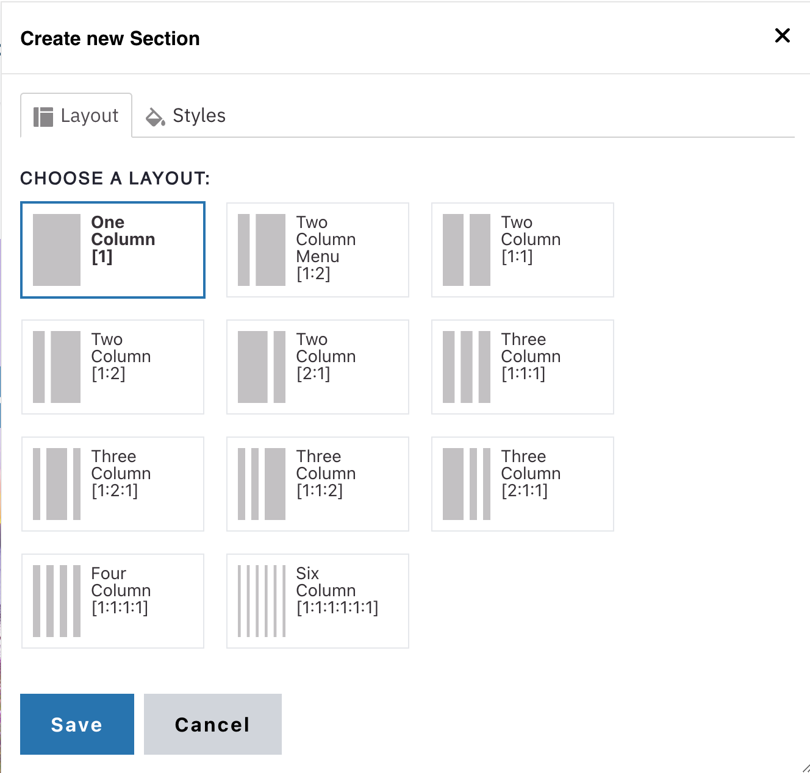Open the Layout tab

[x=77, y=116]
